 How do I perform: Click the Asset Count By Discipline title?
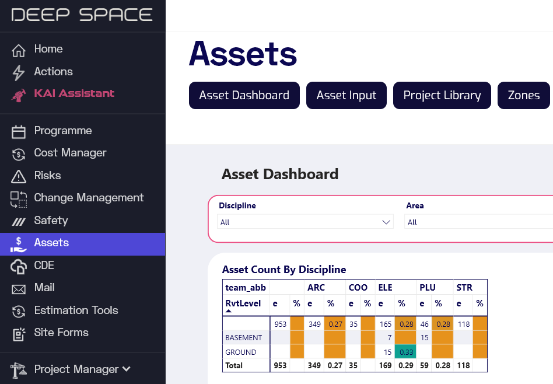284,269
